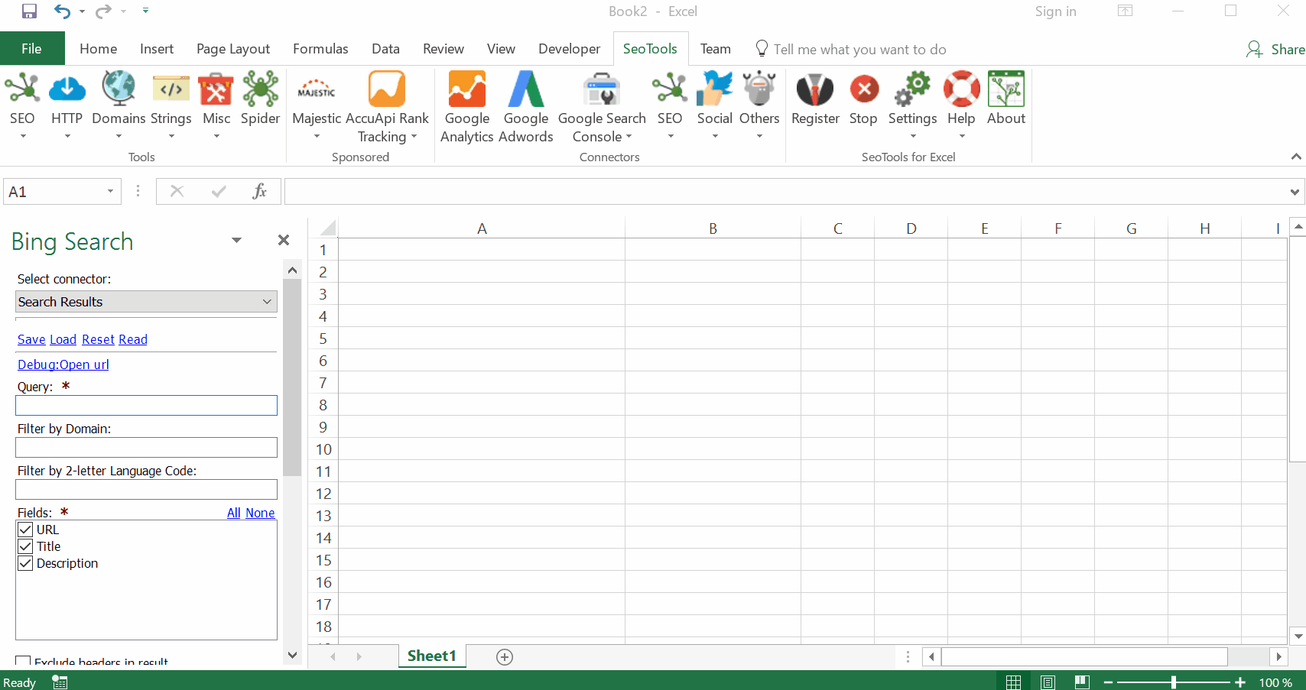Viewport: 1306px width, 690px height.
Task: Open the Undo history dropdown arrow
Action: pyautogui.click(x=82, y=11)
